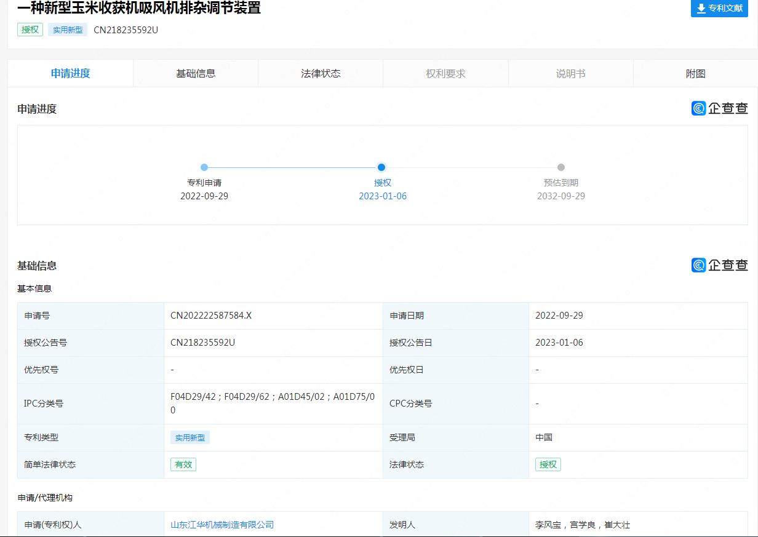The height and width of the screenshot is (537, 758).
Task: Open the 权利要求 tab
Action: pos(445,73)
